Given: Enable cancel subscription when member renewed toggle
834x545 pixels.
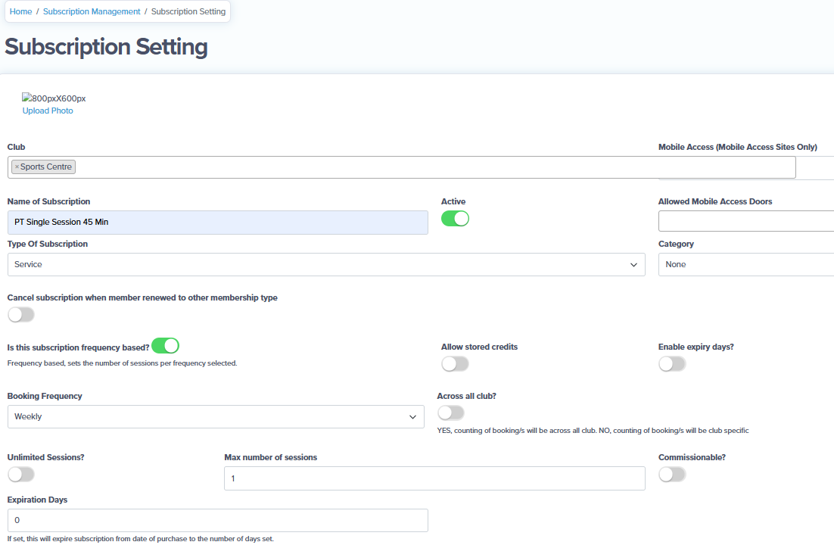Looking at the screenshot, I should (21, 315).
